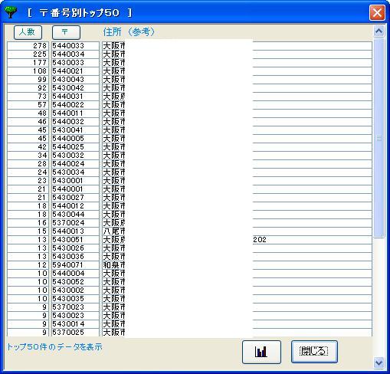
Task: Select postal code cell 5940071
Action: pos(75,265)
